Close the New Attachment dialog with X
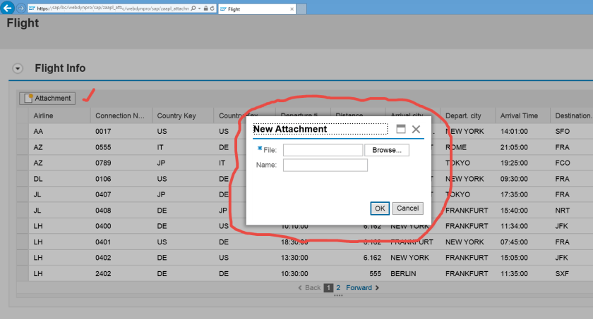Viewport: 593px width, 319px height. 416,130
